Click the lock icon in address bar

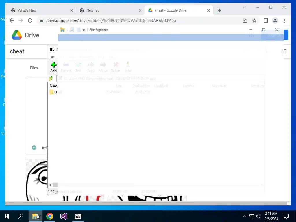pyautogui.click(x=42, y=21)
